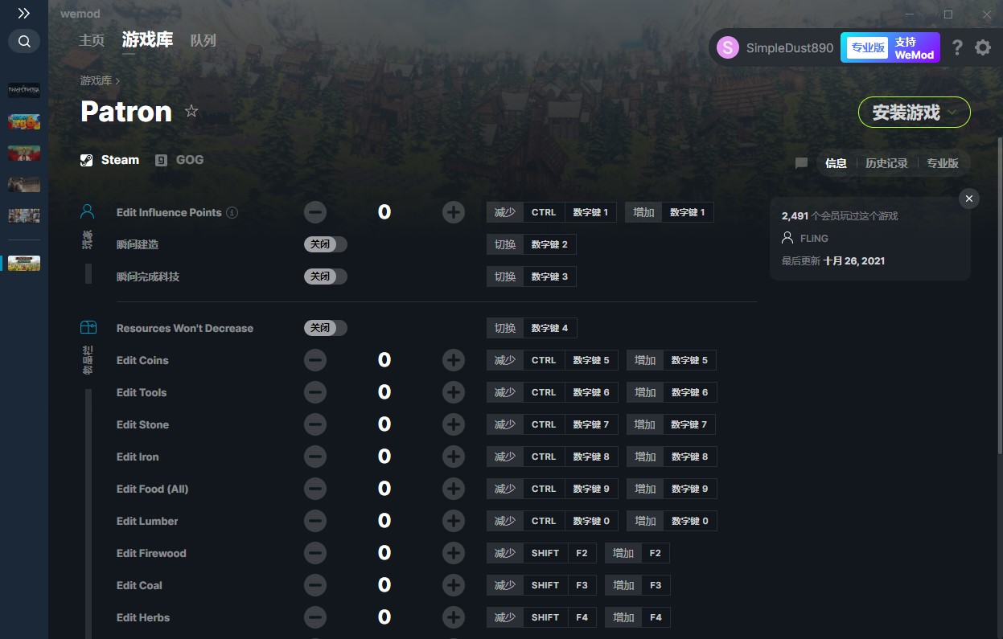The image size is (1003, 639).
Task: Open the 历史记录 tab
Action: point(886,163)
